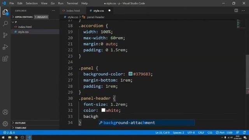Click CSS language mode in status bar
249x140 pixels.
tap(210, 133)
